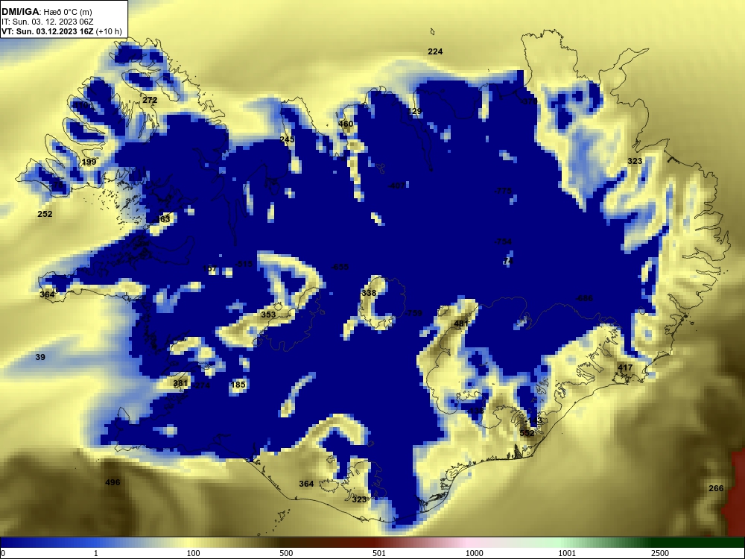
Task: Click the map value 185
Action: coord(238,385)
